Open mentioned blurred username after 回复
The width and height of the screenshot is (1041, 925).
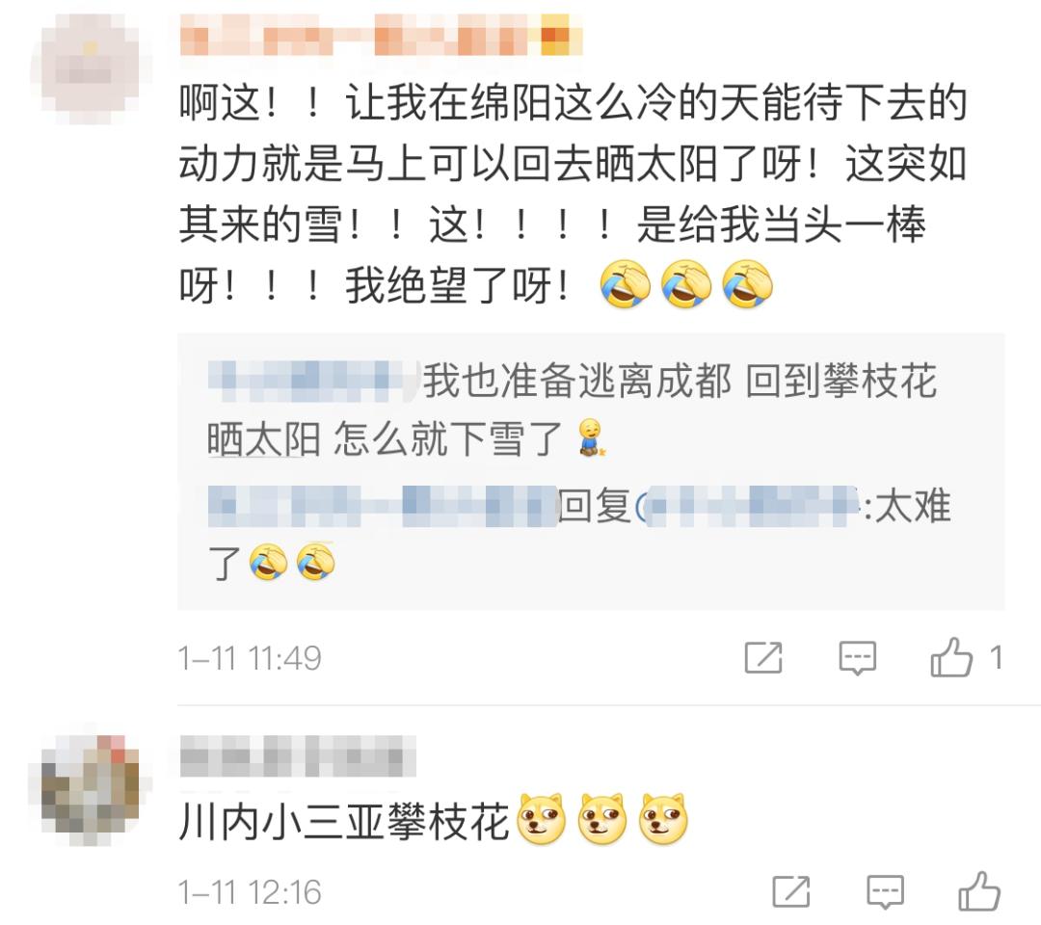pyautogui.click(x=749, y=506)
